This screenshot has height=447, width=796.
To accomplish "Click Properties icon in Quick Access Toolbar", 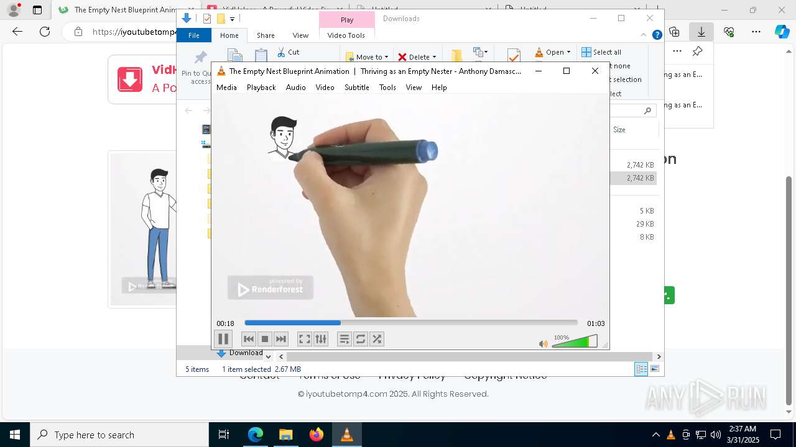I will point(207,19).
